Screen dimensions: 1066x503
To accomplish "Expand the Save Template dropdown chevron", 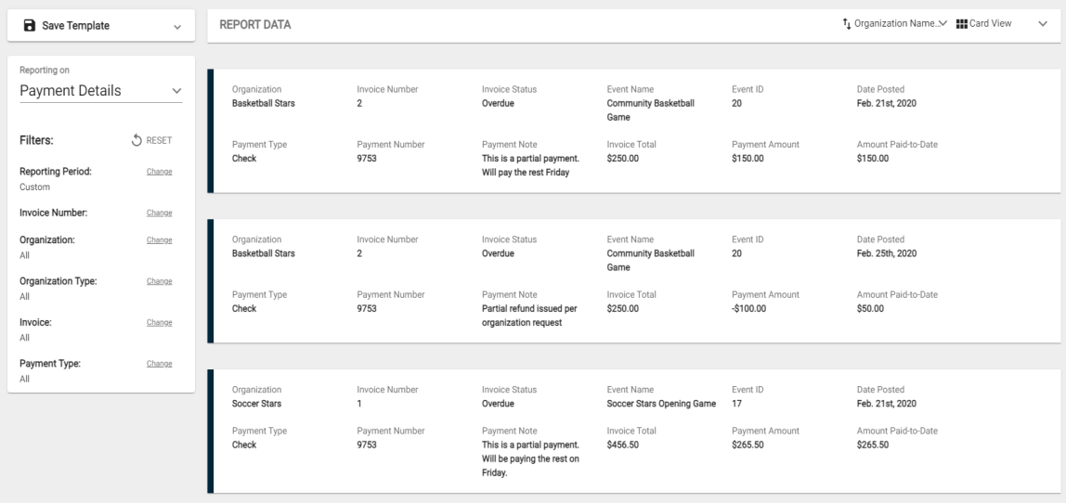I will [x=177, y=27].
